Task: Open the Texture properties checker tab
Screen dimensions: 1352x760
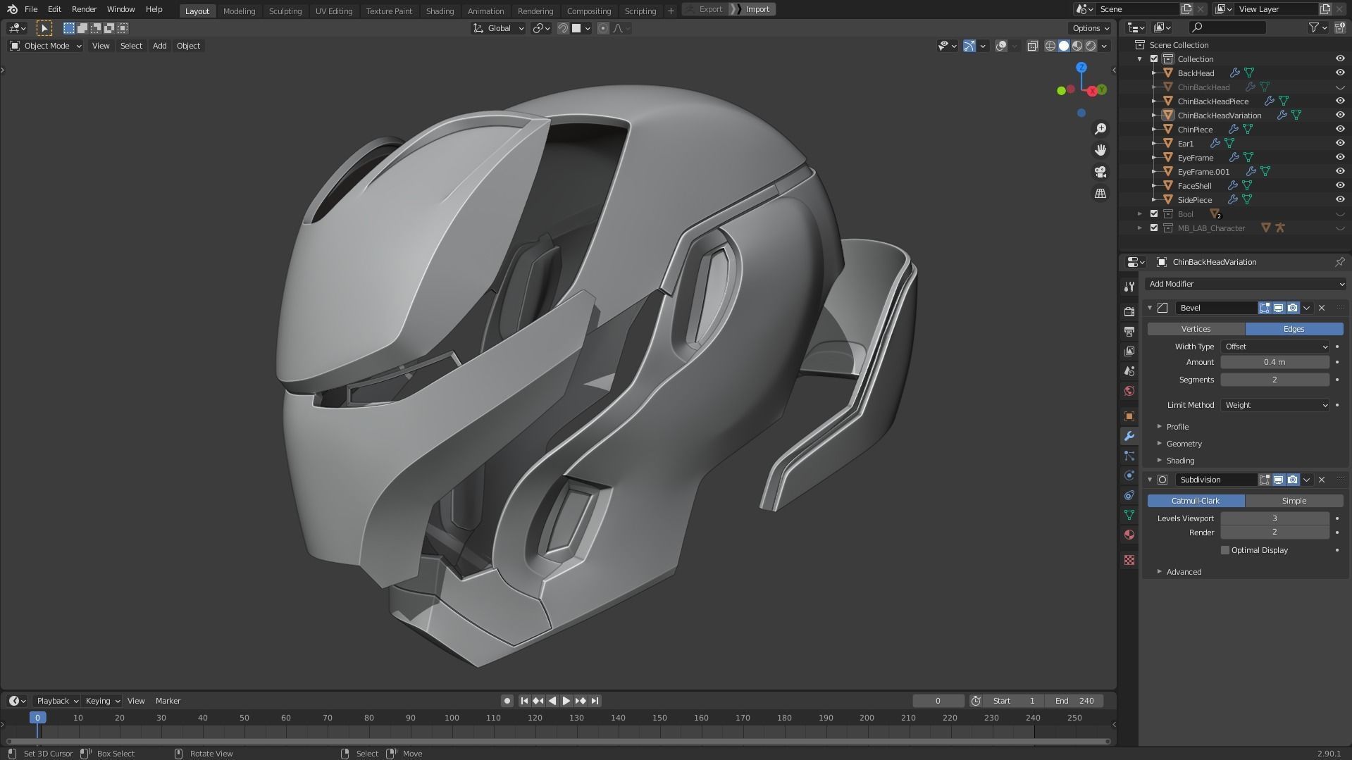Action: pyautogui.click(x=1129, y=560)
